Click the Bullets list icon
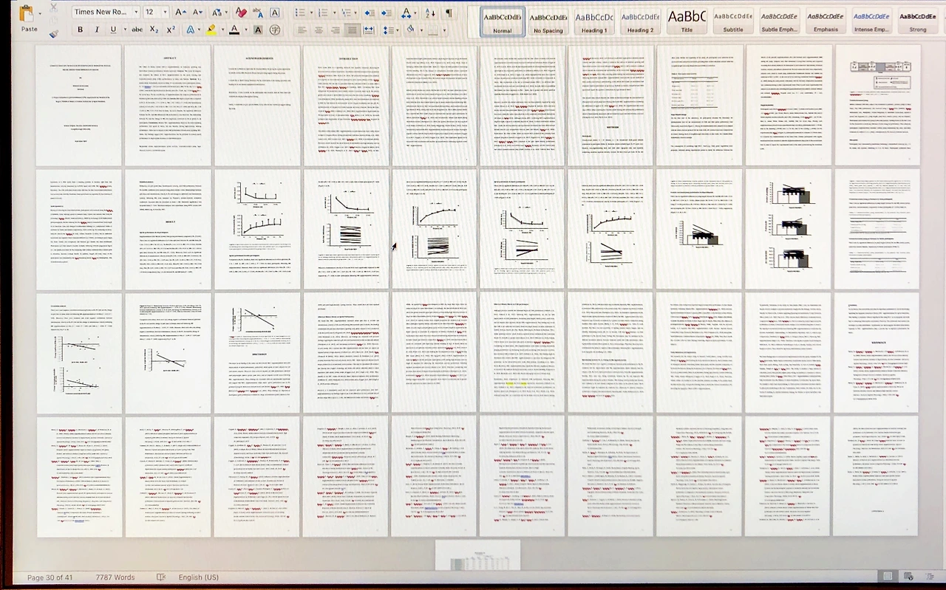Screen dimensions: 946x590 (x=299, y=12)
